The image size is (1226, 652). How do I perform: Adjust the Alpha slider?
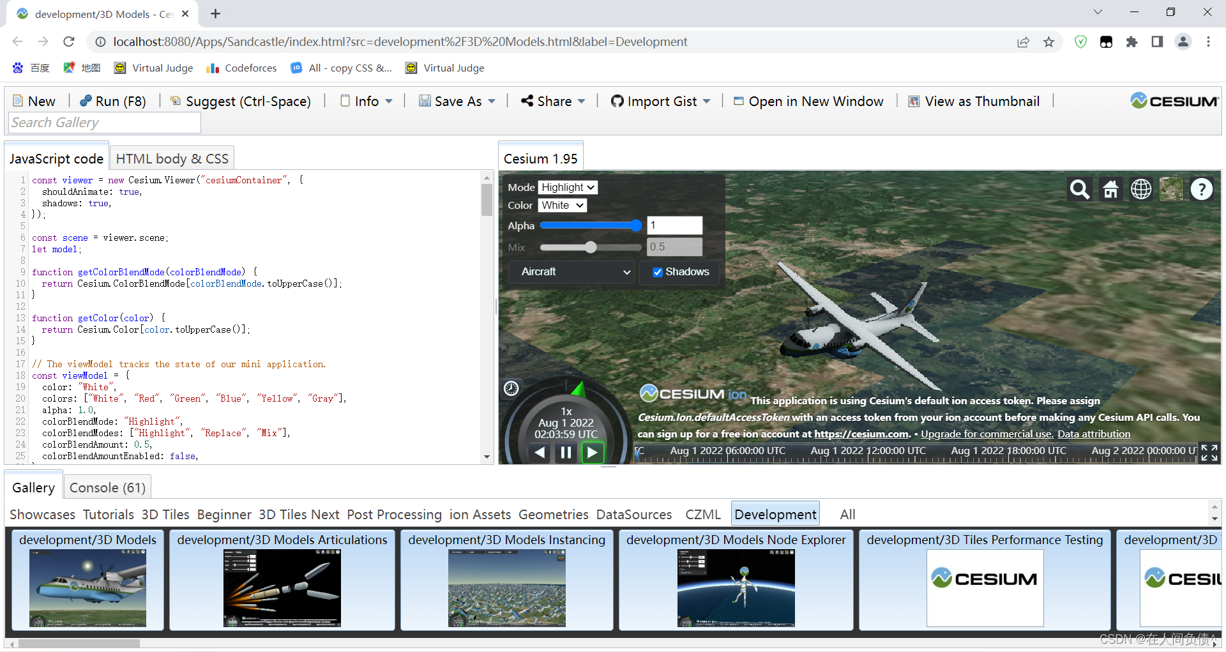tap(591, 225)
